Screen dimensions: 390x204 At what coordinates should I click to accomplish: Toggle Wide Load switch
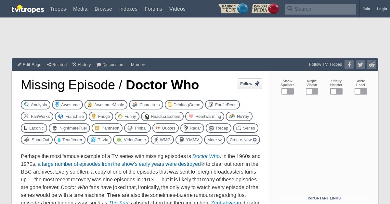pos(361,91)
